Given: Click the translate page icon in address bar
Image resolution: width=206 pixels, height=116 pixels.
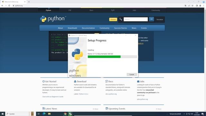Looking at the screenshot, I should tap(185, 5).
